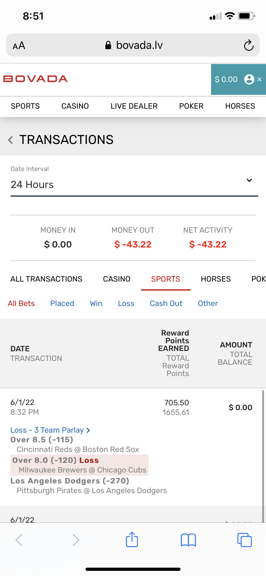Tap the account profile avatar icon
Screen dimensions: 266x576
point(249,79)
